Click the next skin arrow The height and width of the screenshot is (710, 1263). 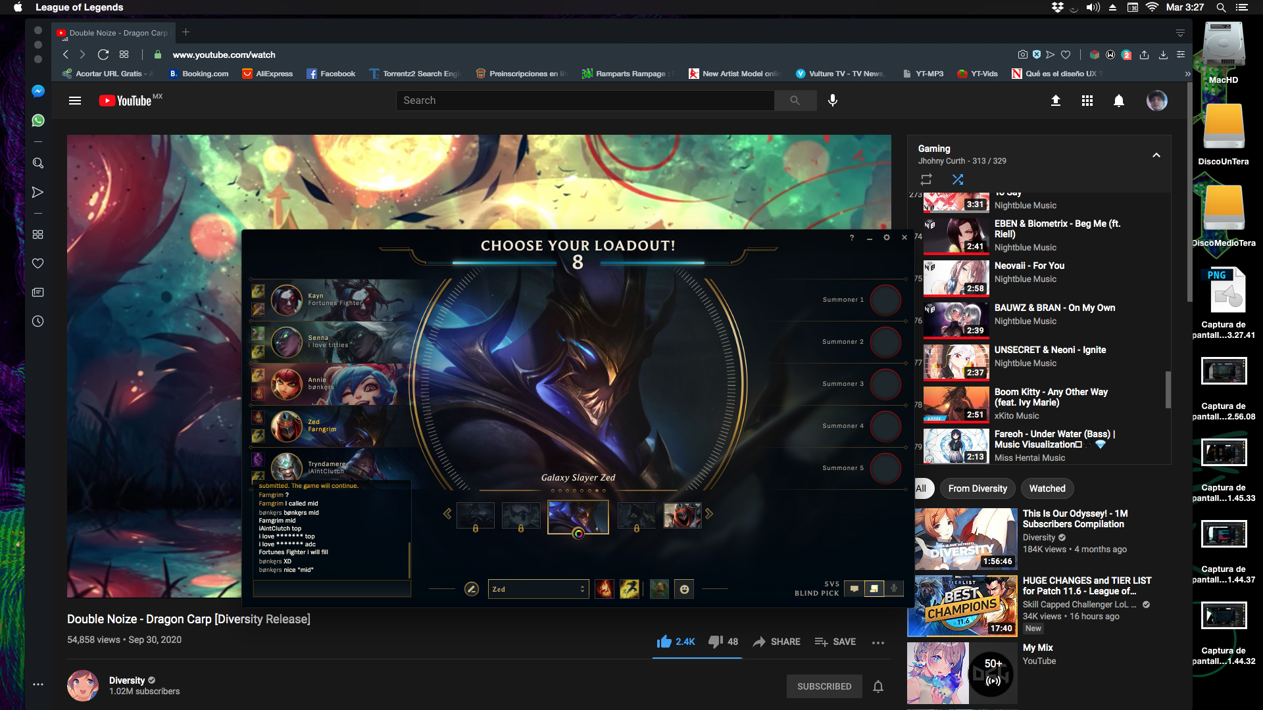[x=709, y=513]
